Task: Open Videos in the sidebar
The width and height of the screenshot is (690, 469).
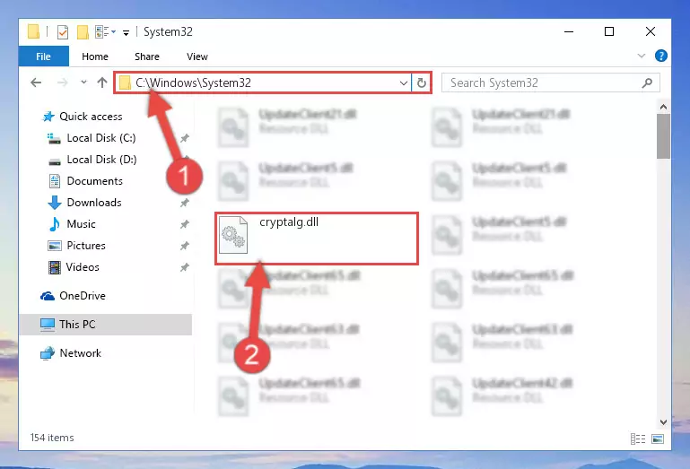Action: tap(83, 267)
